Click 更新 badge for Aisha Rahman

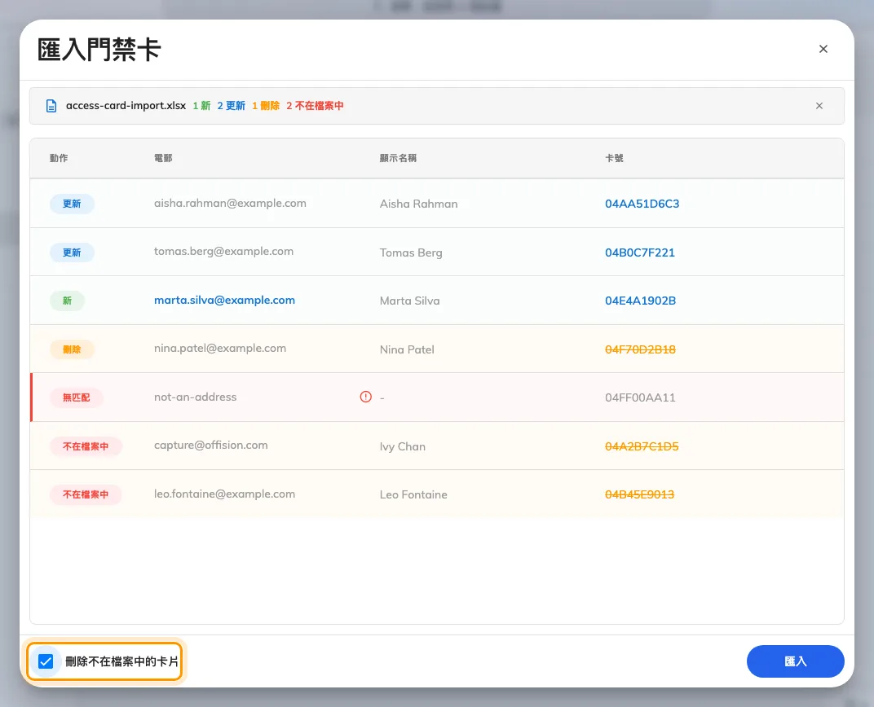[72, 204]
